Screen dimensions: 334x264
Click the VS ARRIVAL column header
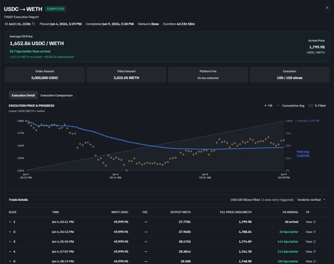[290, 212]
